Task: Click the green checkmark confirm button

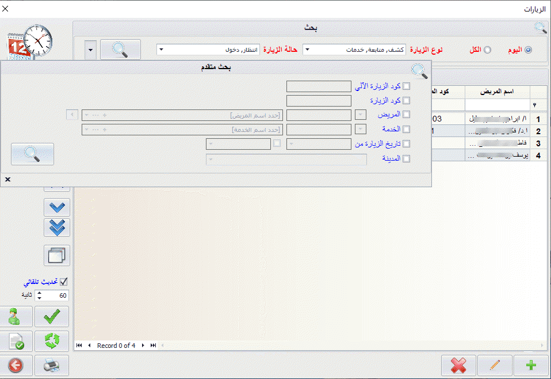Action: click(x=52, y=316)
